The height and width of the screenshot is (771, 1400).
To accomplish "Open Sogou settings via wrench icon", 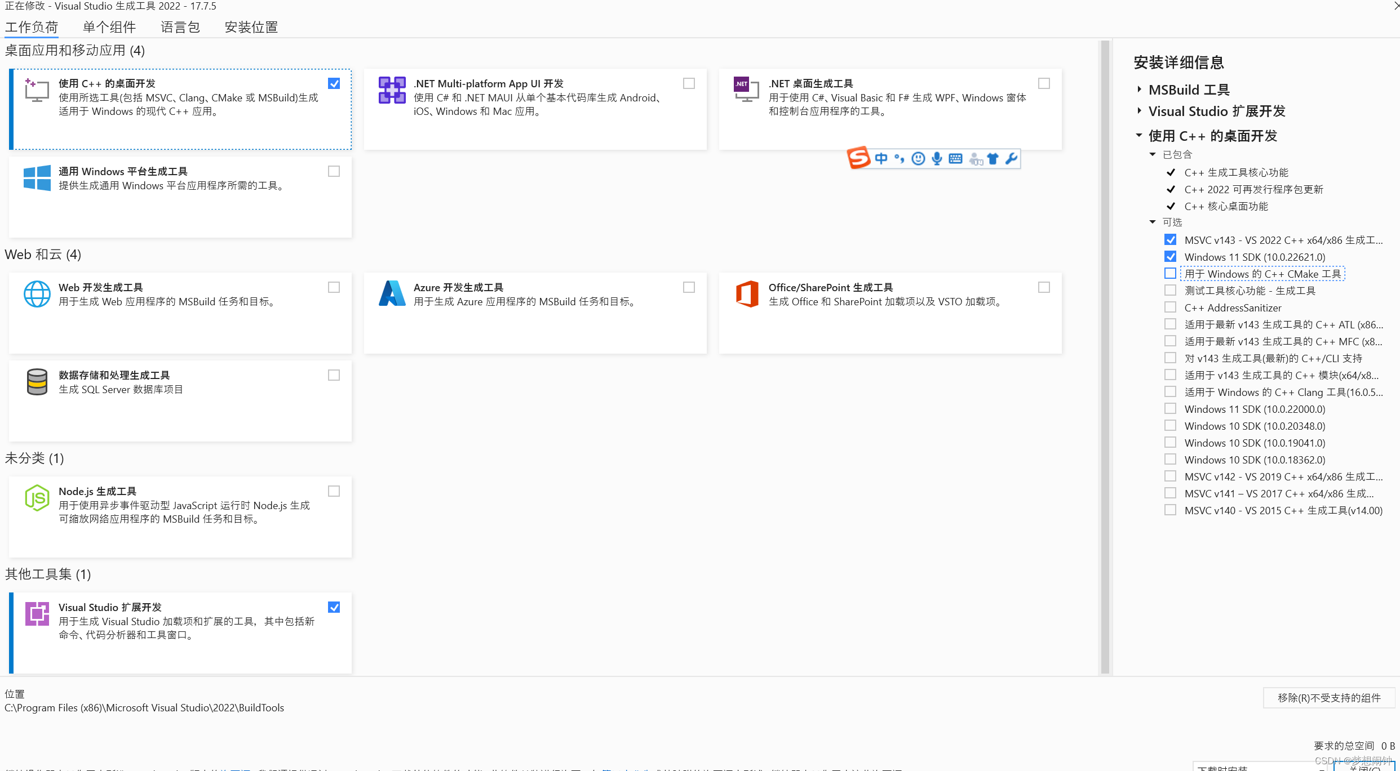I will pyautogui.click(x=1011, y=159).
